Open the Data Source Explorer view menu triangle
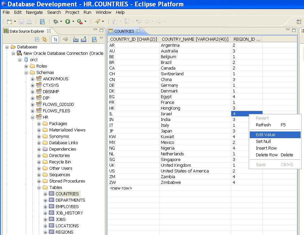Screen dimensions: 304x235 tap(101, 38)
